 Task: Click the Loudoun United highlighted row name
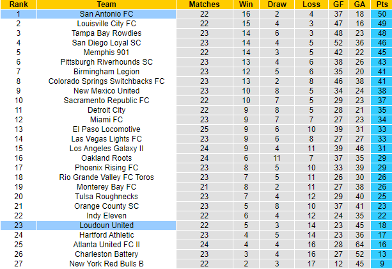tap(106, 225)
